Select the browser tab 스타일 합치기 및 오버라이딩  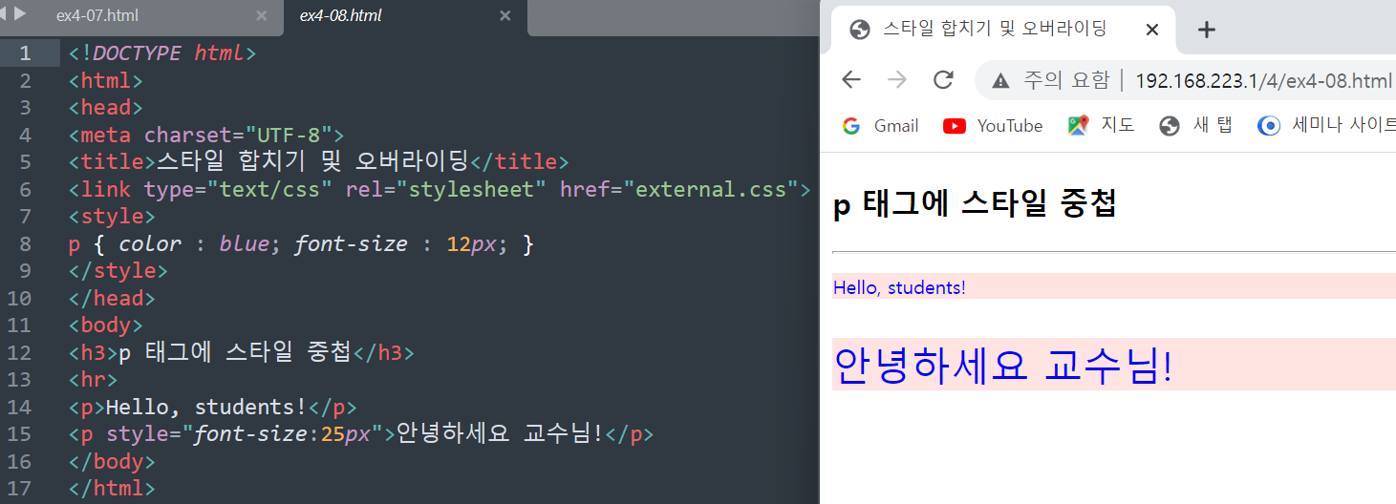click(x=1003, y=29)
